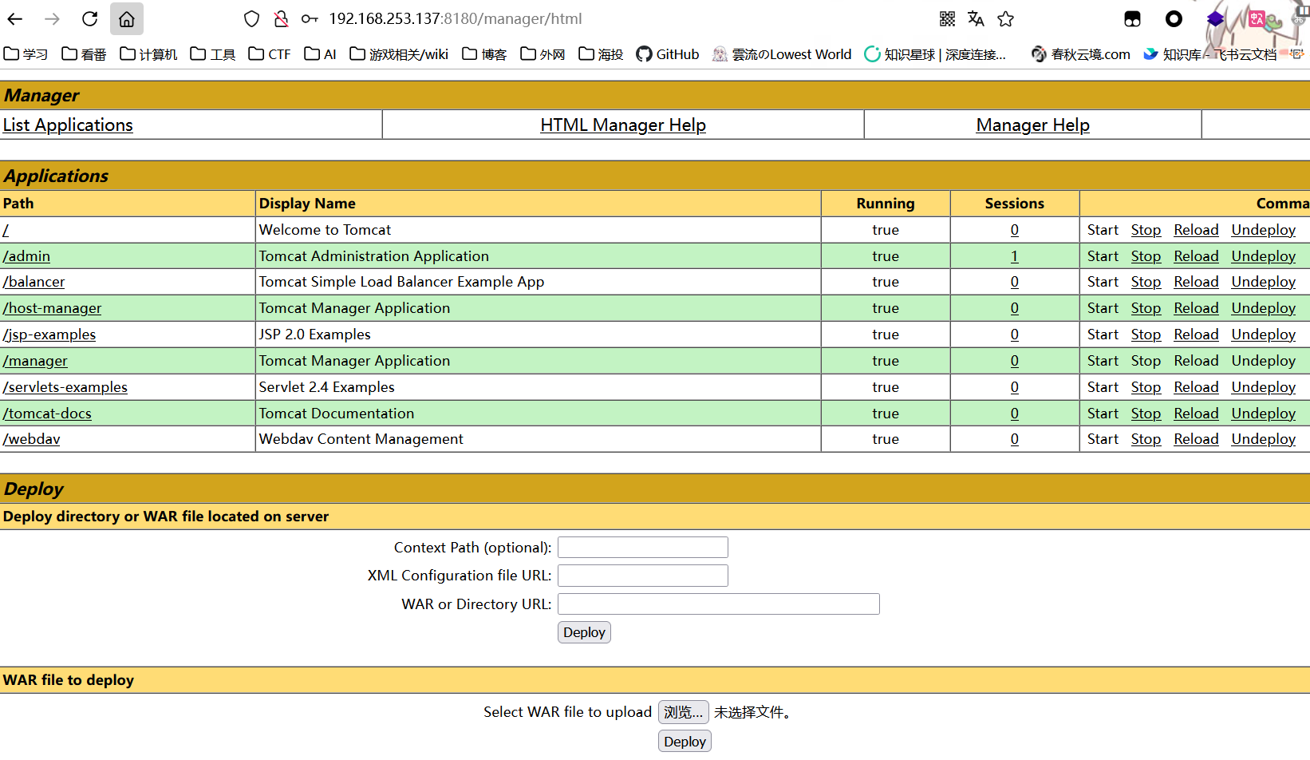Click the 浏览... file browse button
Image resolution: width=1310 pixels, height=760 pixels.
(x=683, y=712)
